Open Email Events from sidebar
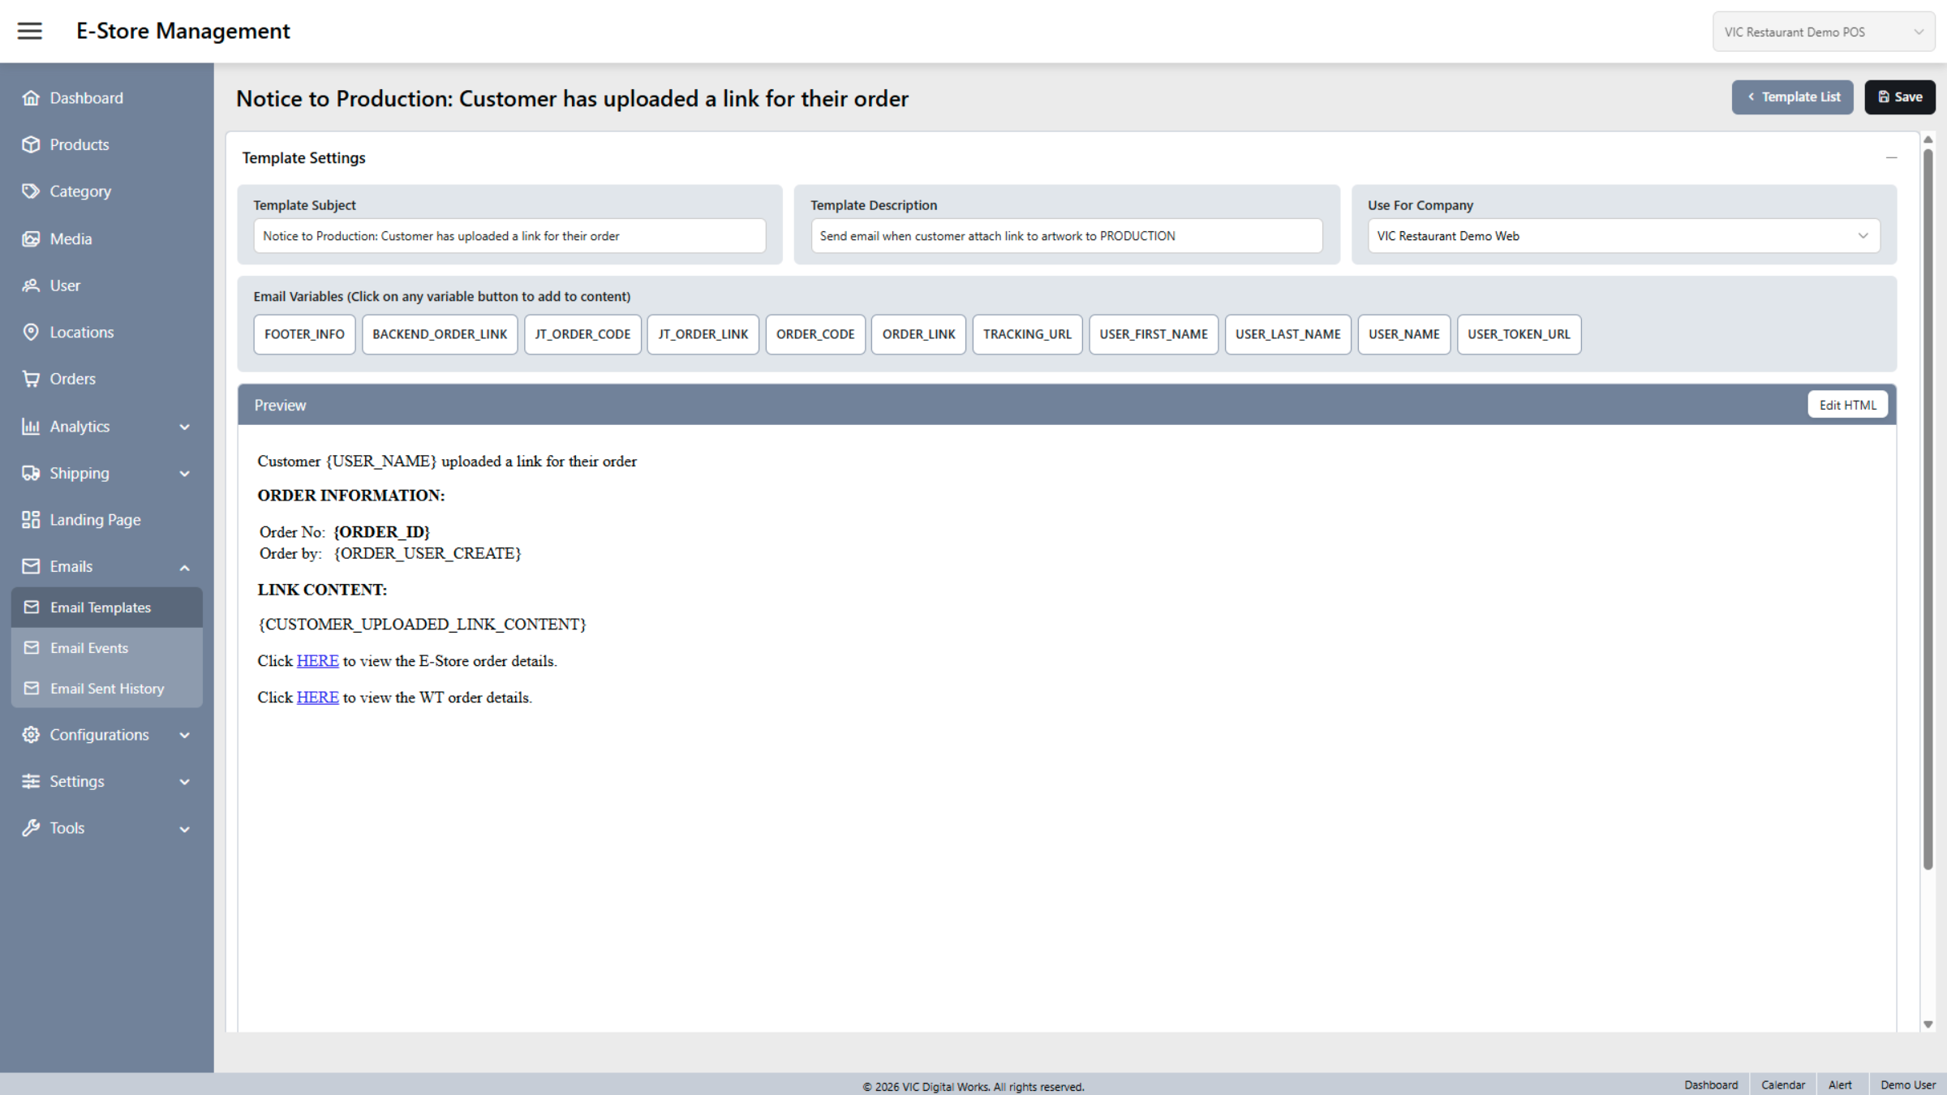 click(106, 647)
